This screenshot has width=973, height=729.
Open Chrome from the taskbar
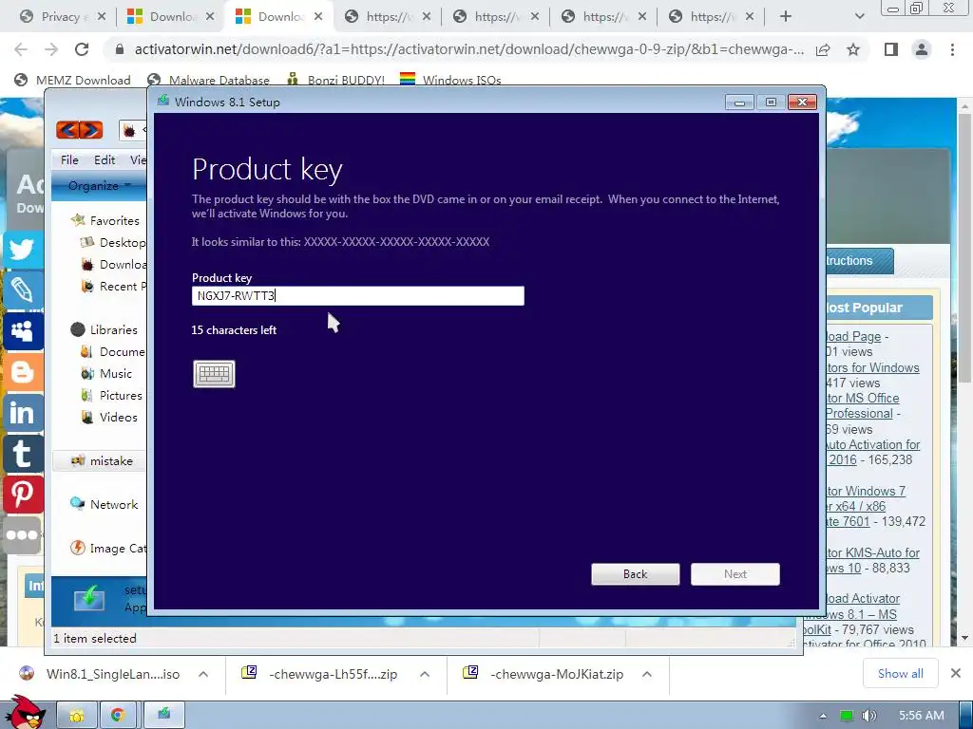coord(118,716)
